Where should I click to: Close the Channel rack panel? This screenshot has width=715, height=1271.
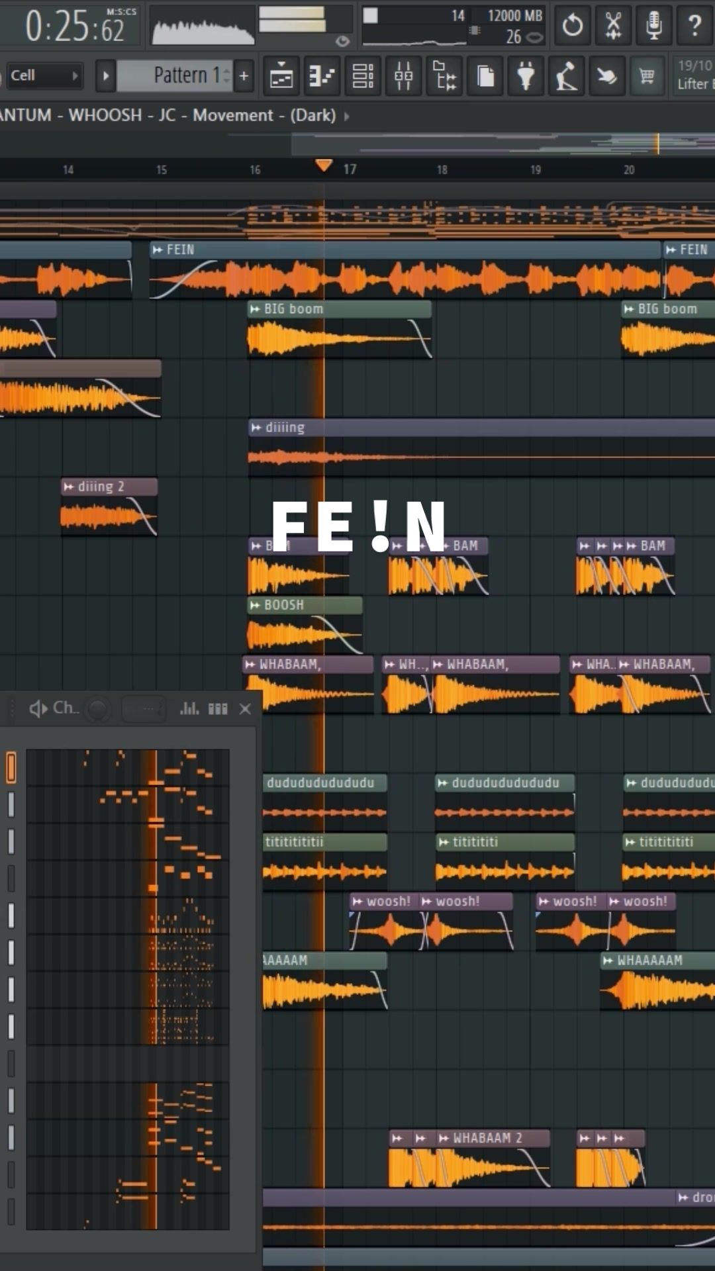pos(245,709)
